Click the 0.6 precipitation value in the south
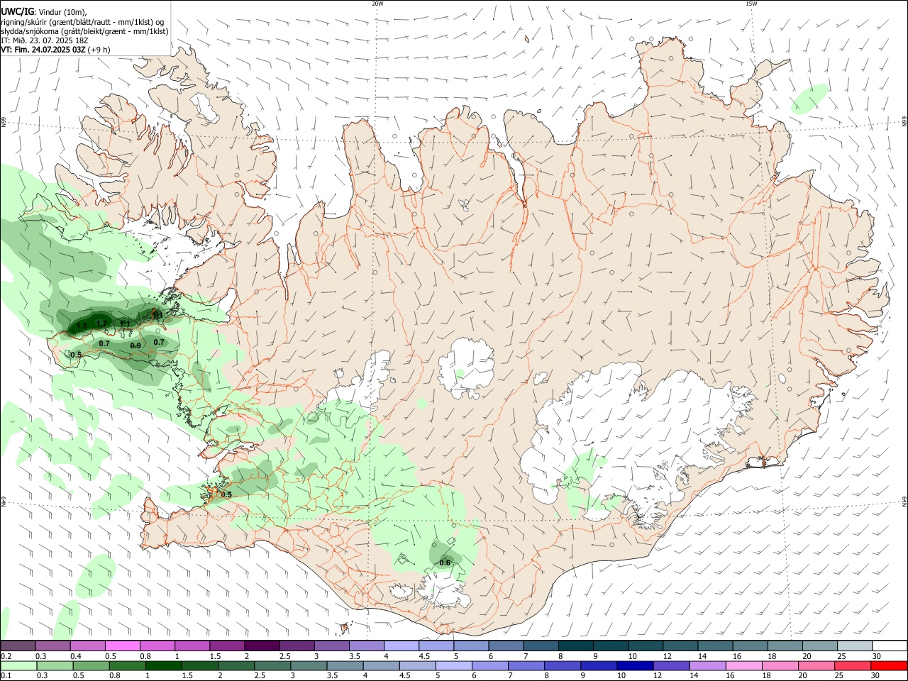The width and height of the screenshot is (908, 681). (445, 563)
